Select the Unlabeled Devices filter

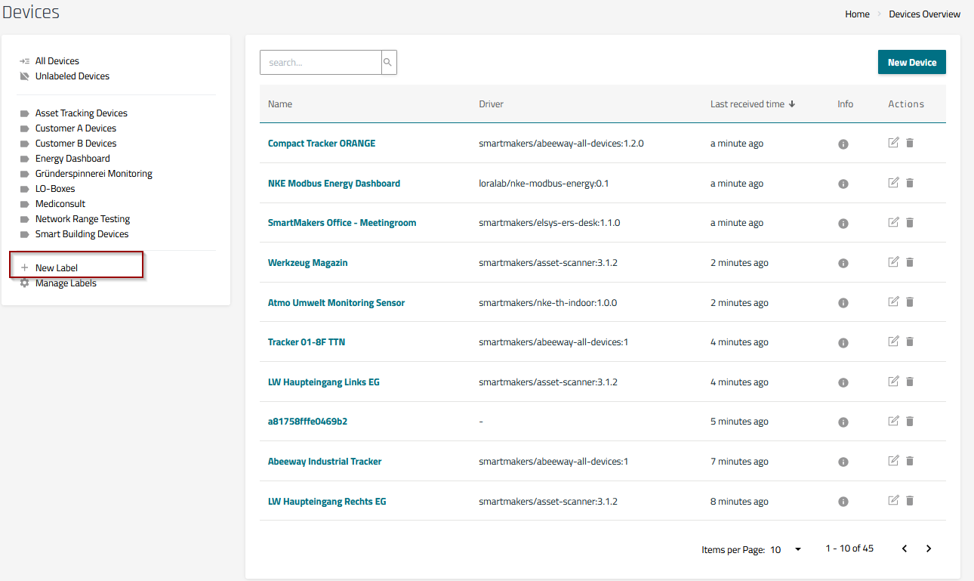click(72, 76)
